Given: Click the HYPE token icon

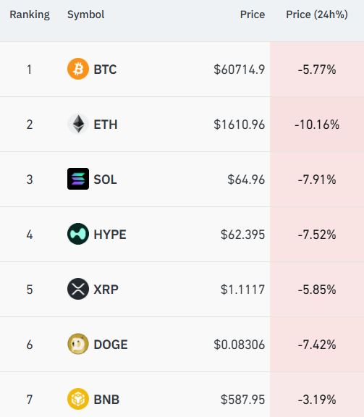Looking at the screenshot, I should click(x=78, y=234).
